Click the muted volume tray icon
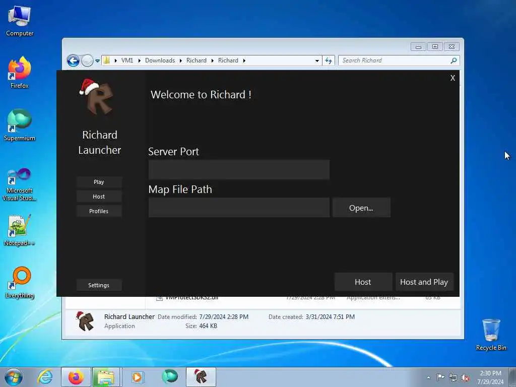 [465, 378]
